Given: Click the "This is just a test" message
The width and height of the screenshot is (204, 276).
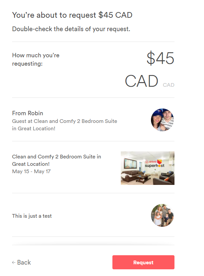Looking at the screenshot, I should click(32, 216).
